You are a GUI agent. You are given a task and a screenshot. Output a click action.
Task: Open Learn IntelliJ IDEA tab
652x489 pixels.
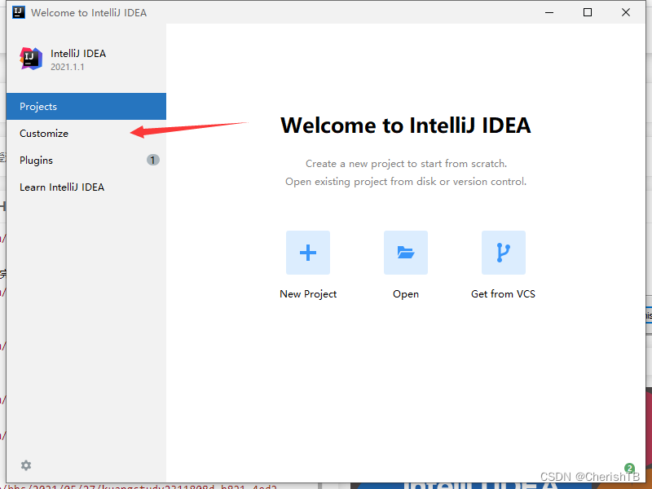pos(86,187)
